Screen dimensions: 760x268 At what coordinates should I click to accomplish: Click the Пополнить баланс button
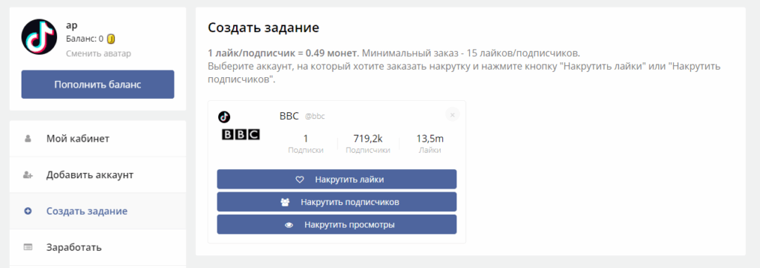coord(97,85)
